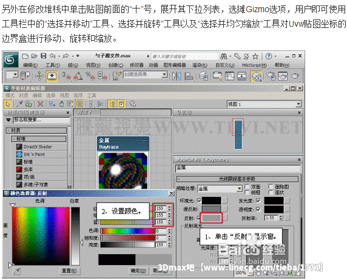Click the 取消 button in Color Selector
Screen dimensions: 347x279
pos(161,271)
